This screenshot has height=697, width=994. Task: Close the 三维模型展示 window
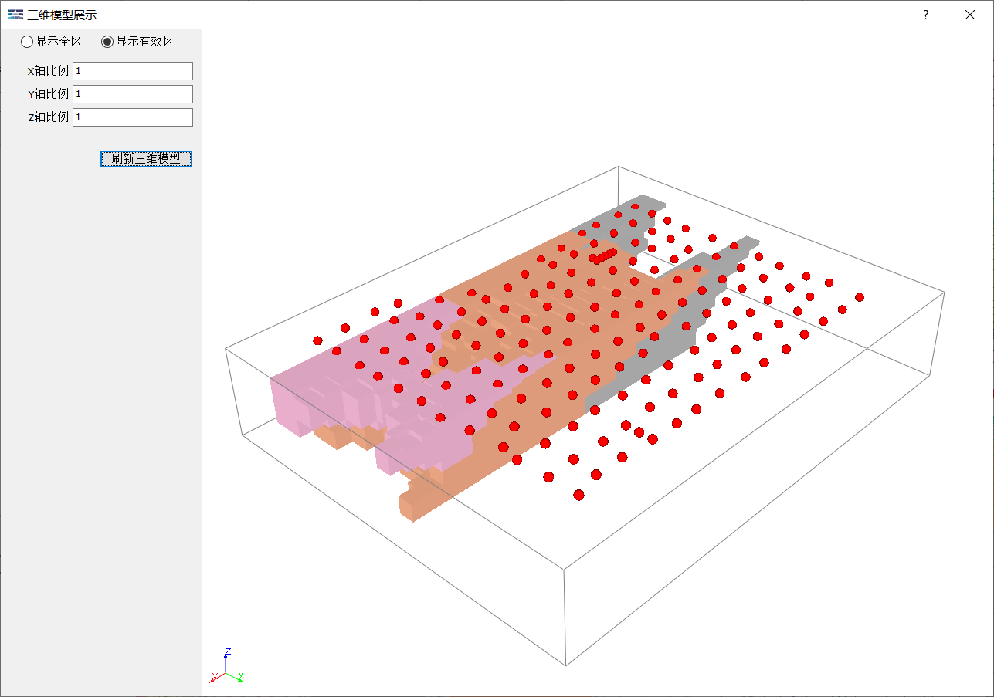tap(970, 15)
